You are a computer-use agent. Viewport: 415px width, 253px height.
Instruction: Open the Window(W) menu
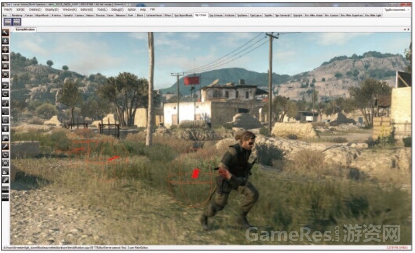[70, 9]
